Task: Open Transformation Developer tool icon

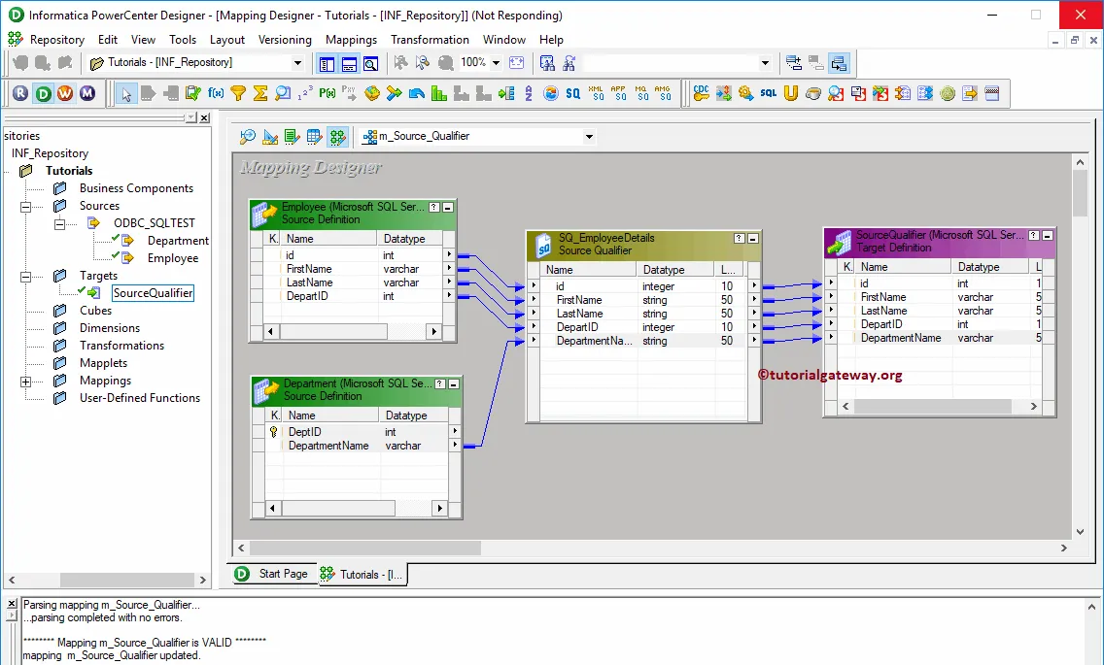Action: pyautogui.click(x=293, y=137)
